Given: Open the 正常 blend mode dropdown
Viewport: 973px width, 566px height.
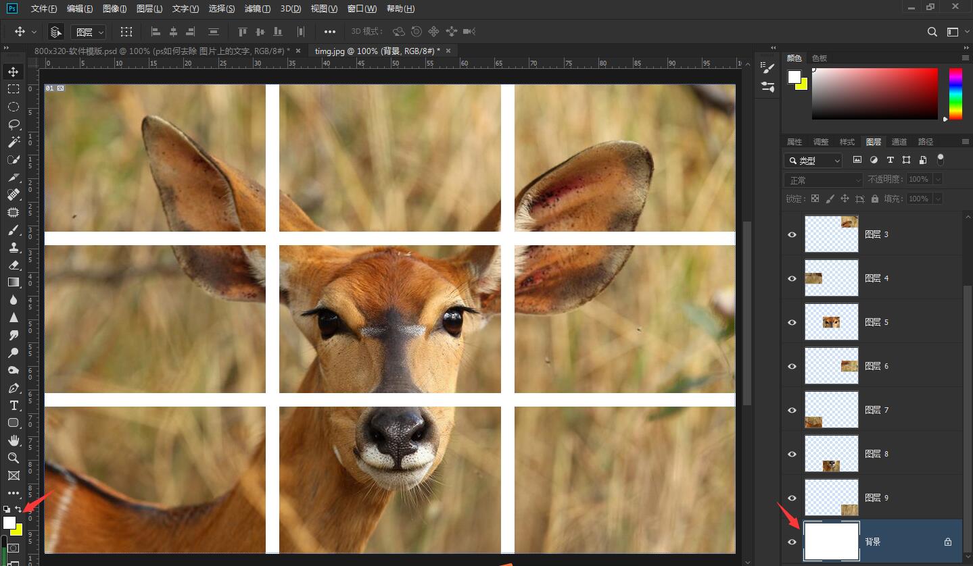Looking at the screenshot, I should pyautogui.click(x=823, y=180).
